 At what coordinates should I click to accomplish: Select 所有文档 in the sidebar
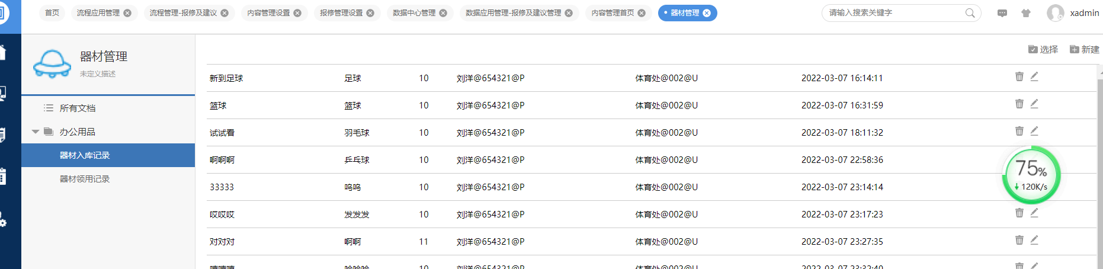click(x=77, y=108)
